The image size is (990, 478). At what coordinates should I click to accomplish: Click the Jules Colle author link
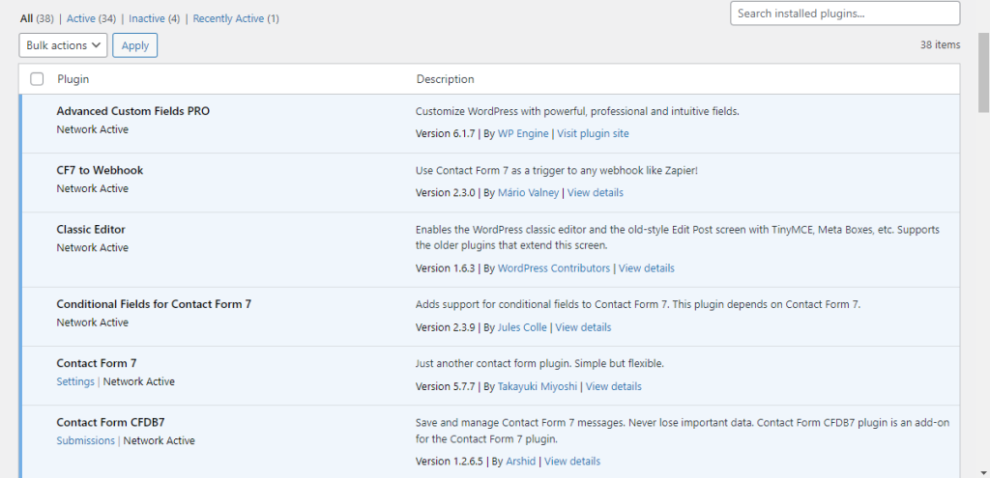[x=522, y=327]
